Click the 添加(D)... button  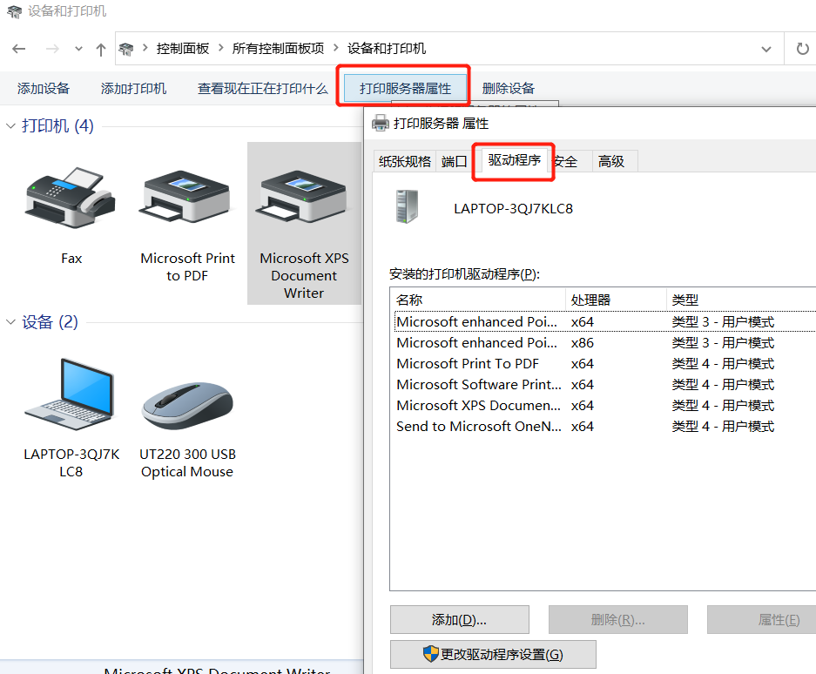[460, 619]
